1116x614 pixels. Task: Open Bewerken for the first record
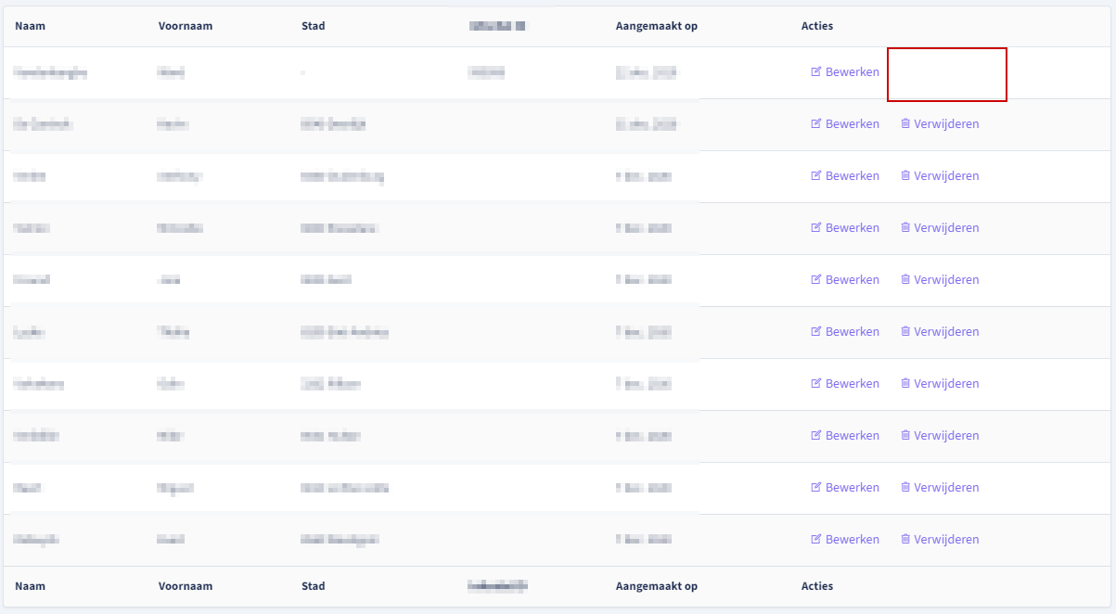845,71
